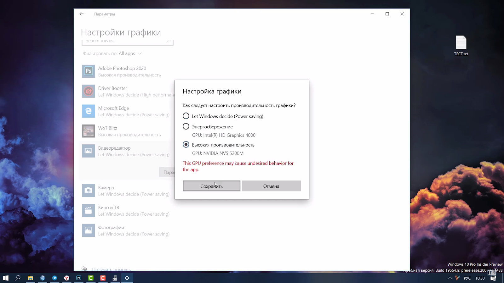Open the green Camtasia taskbar icon
The width and height of the screenshot is (504, 283).
pyautogui.click(x=91, y=278)
